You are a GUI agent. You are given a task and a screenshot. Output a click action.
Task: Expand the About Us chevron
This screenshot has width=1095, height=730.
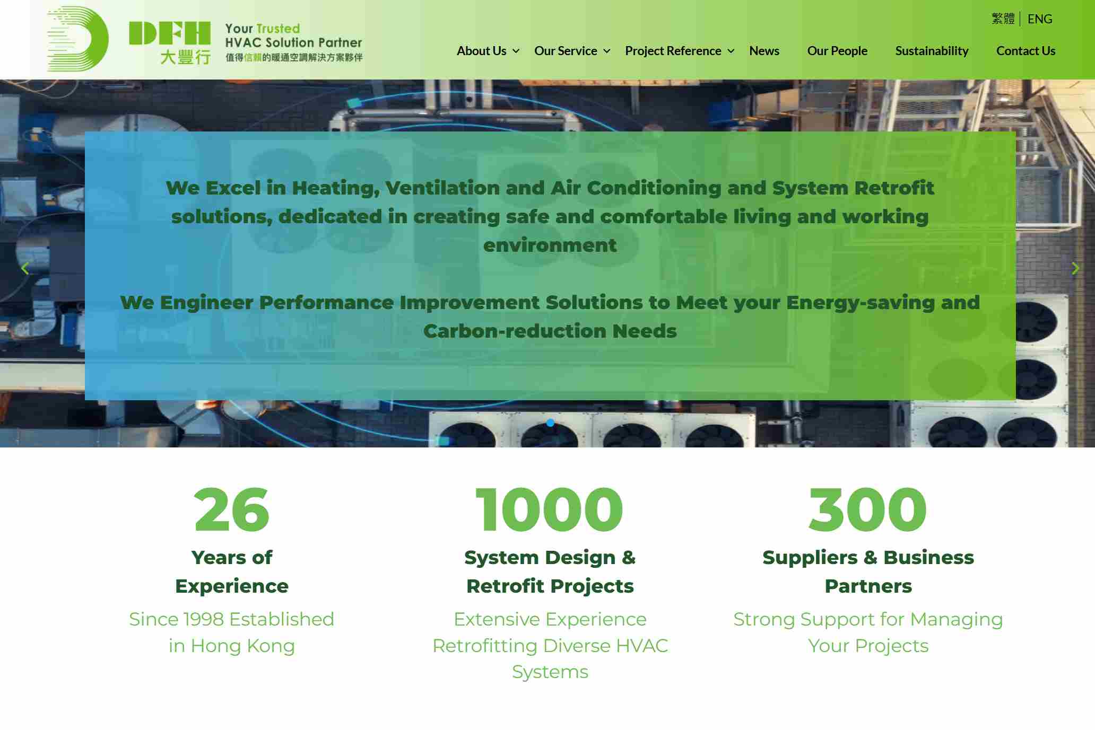click(x=516, y=51)
